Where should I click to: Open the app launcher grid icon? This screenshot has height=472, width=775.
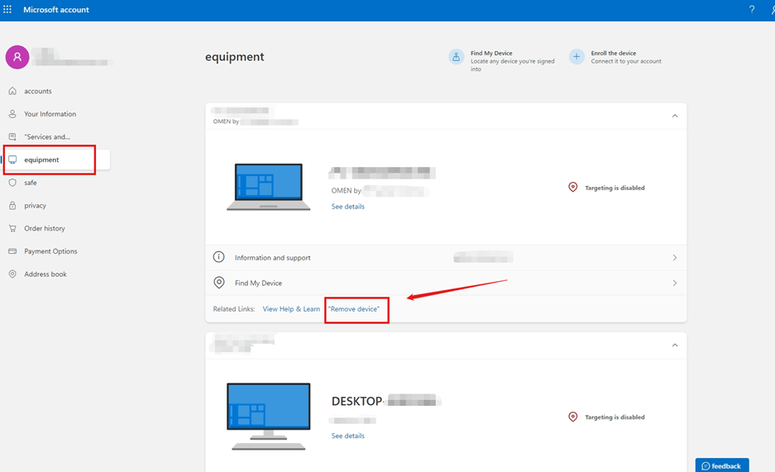pos(7,9)
